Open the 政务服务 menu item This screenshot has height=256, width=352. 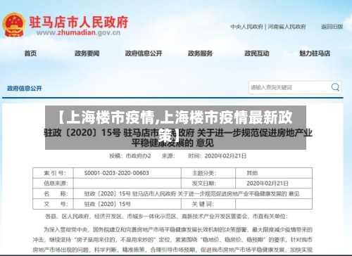point(200,53)
